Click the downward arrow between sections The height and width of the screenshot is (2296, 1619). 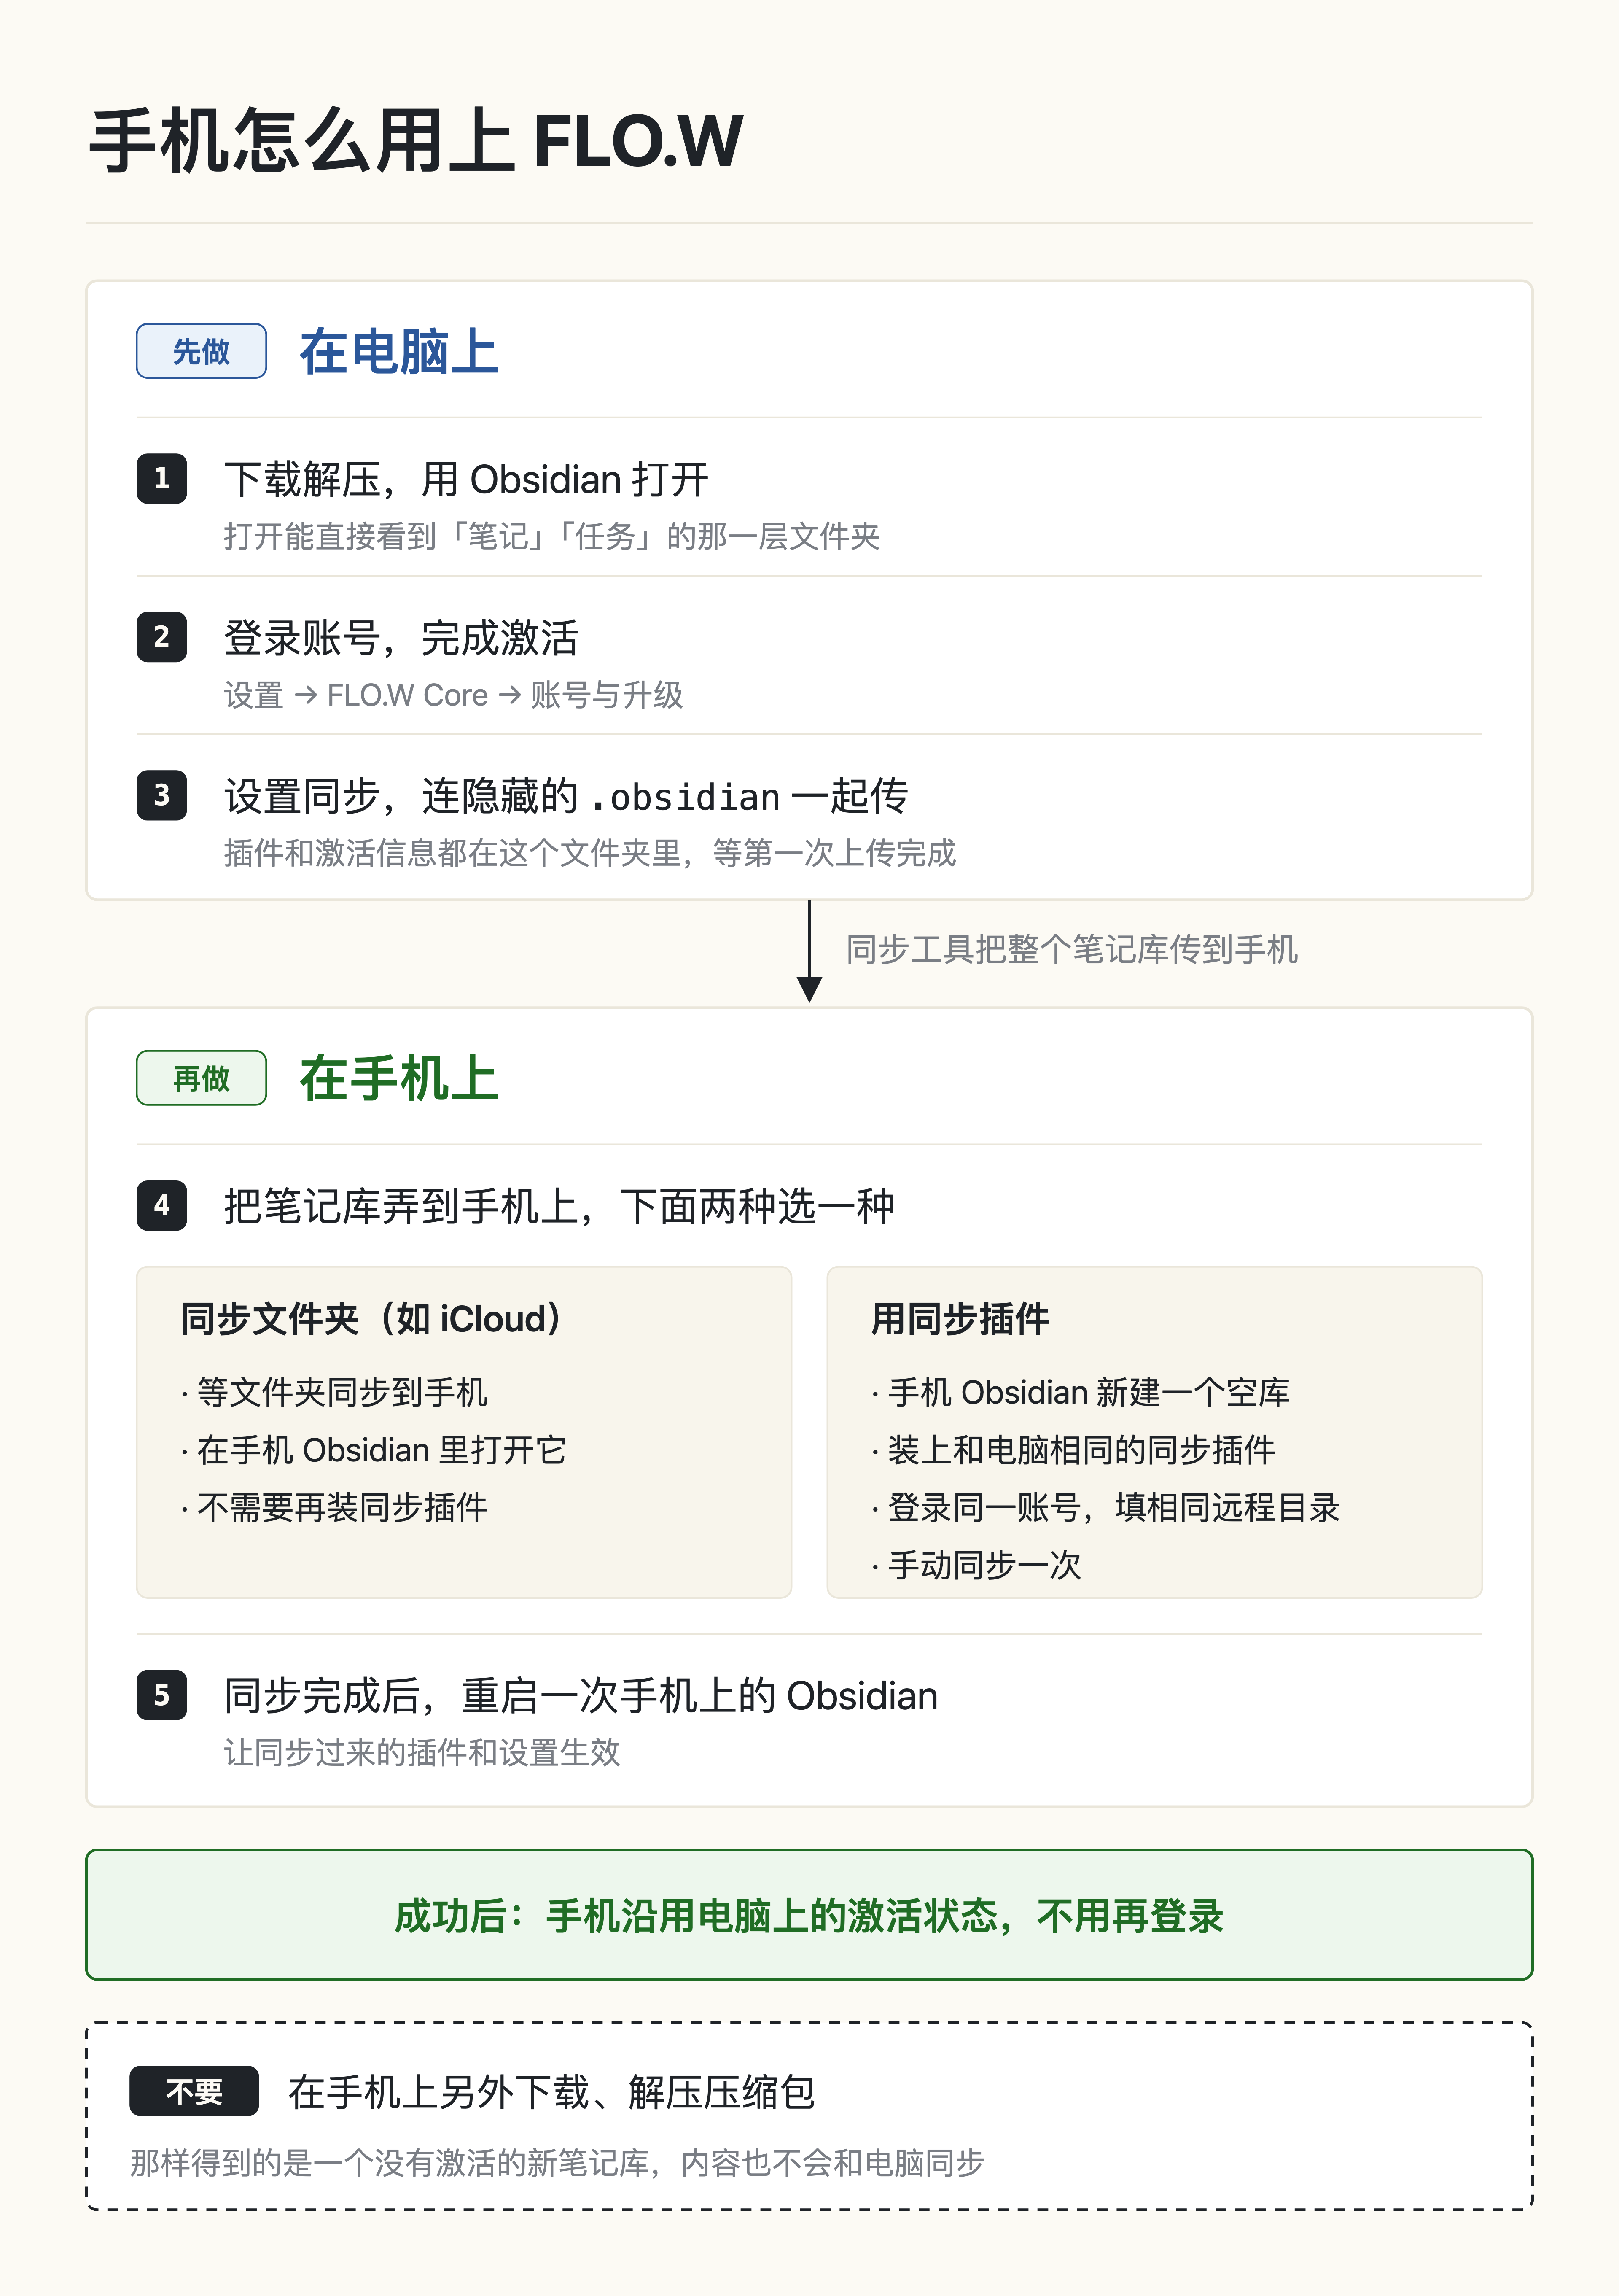[x=809, y=951]
